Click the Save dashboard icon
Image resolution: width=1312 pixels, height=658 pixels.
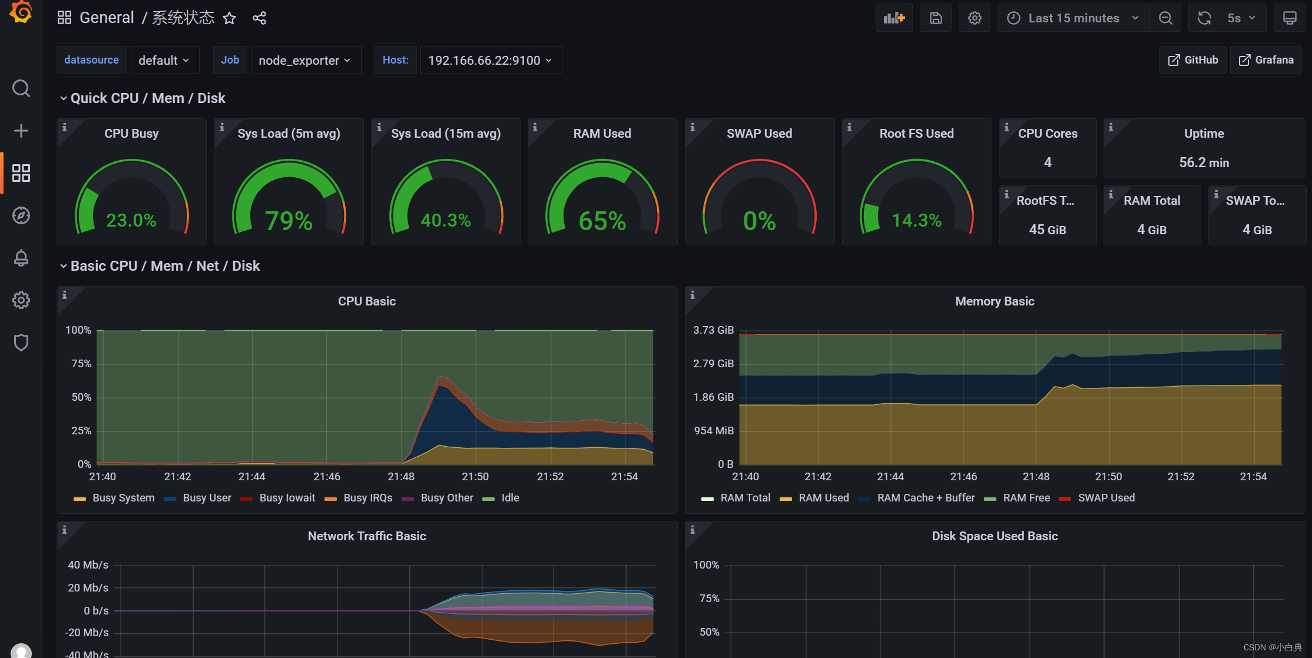click(936, 18)
